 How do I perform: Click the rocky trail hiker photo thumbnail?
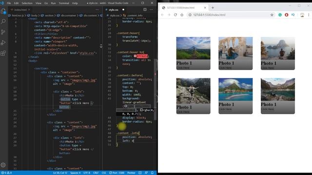tap(193, 91)
